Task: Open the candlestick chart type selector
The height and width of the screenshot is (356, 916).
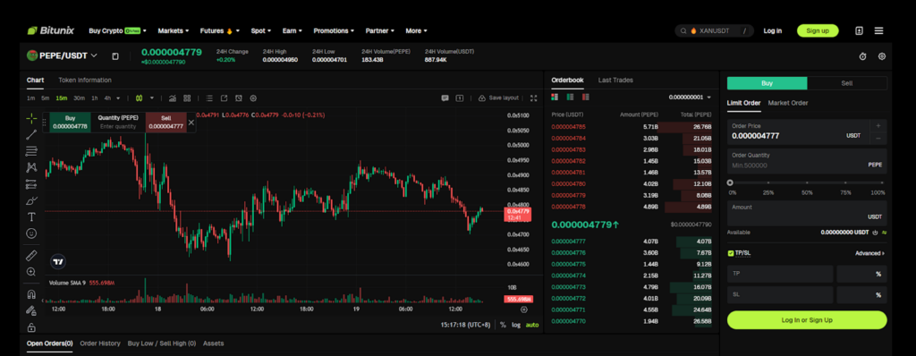Action: click(x=139, y=98)
